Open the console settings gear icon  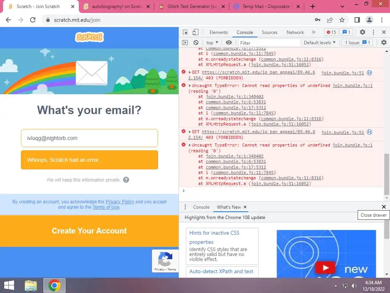click(384, 43)
